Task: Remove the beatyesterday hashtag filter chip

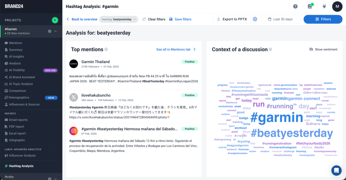Action: tap(135, 19)
